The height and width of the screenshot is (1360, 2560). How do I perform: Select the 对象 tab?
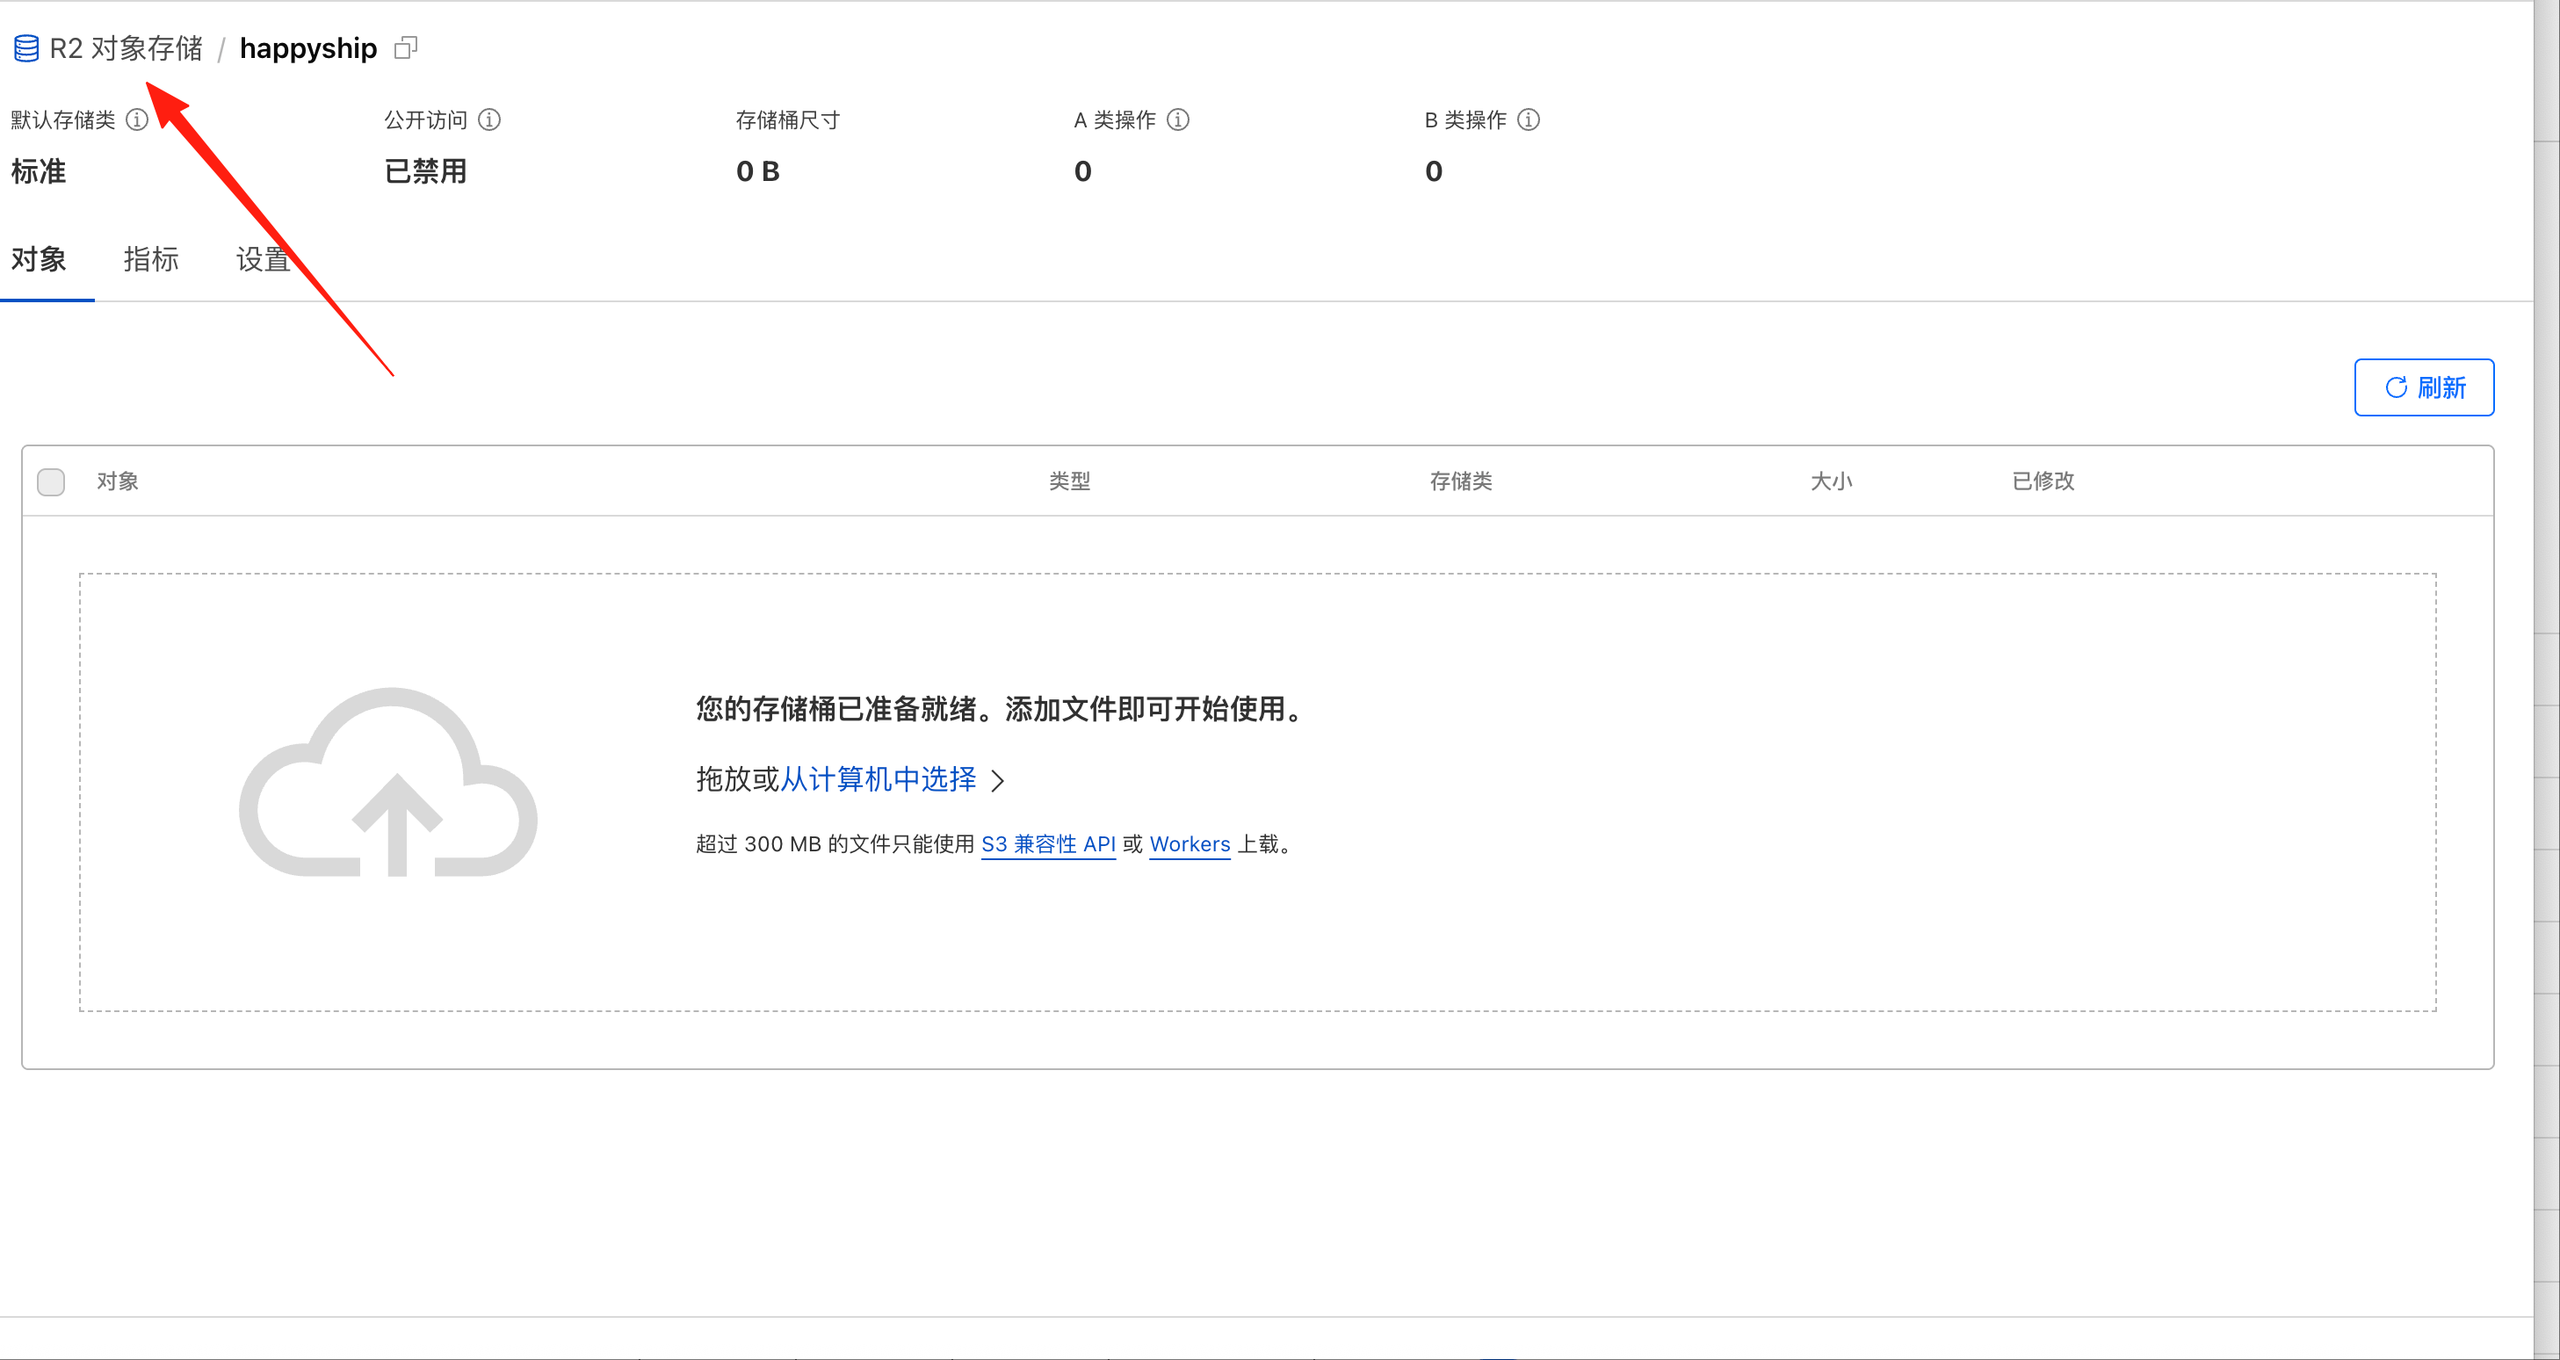[x=39, y=259]
